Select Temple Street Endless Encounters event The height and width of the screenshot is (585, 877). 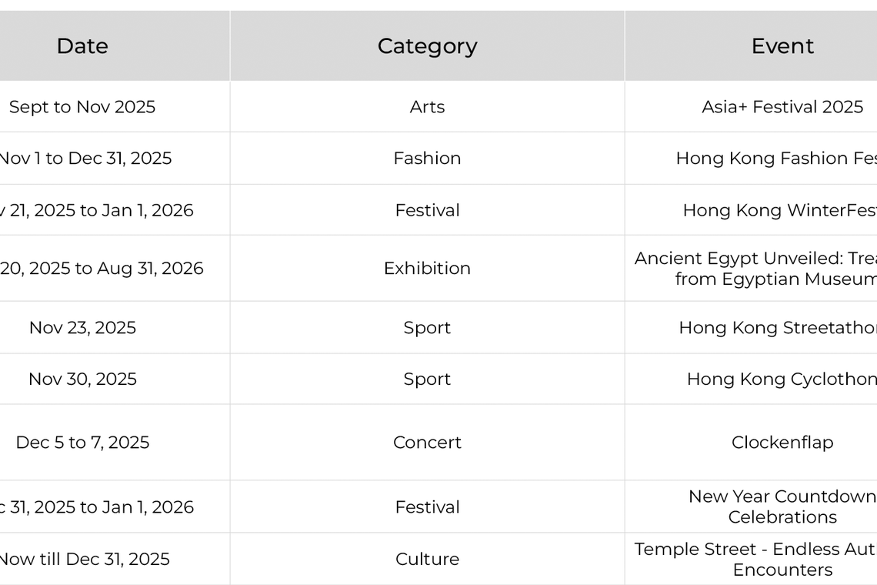click(x=755, y=560)
